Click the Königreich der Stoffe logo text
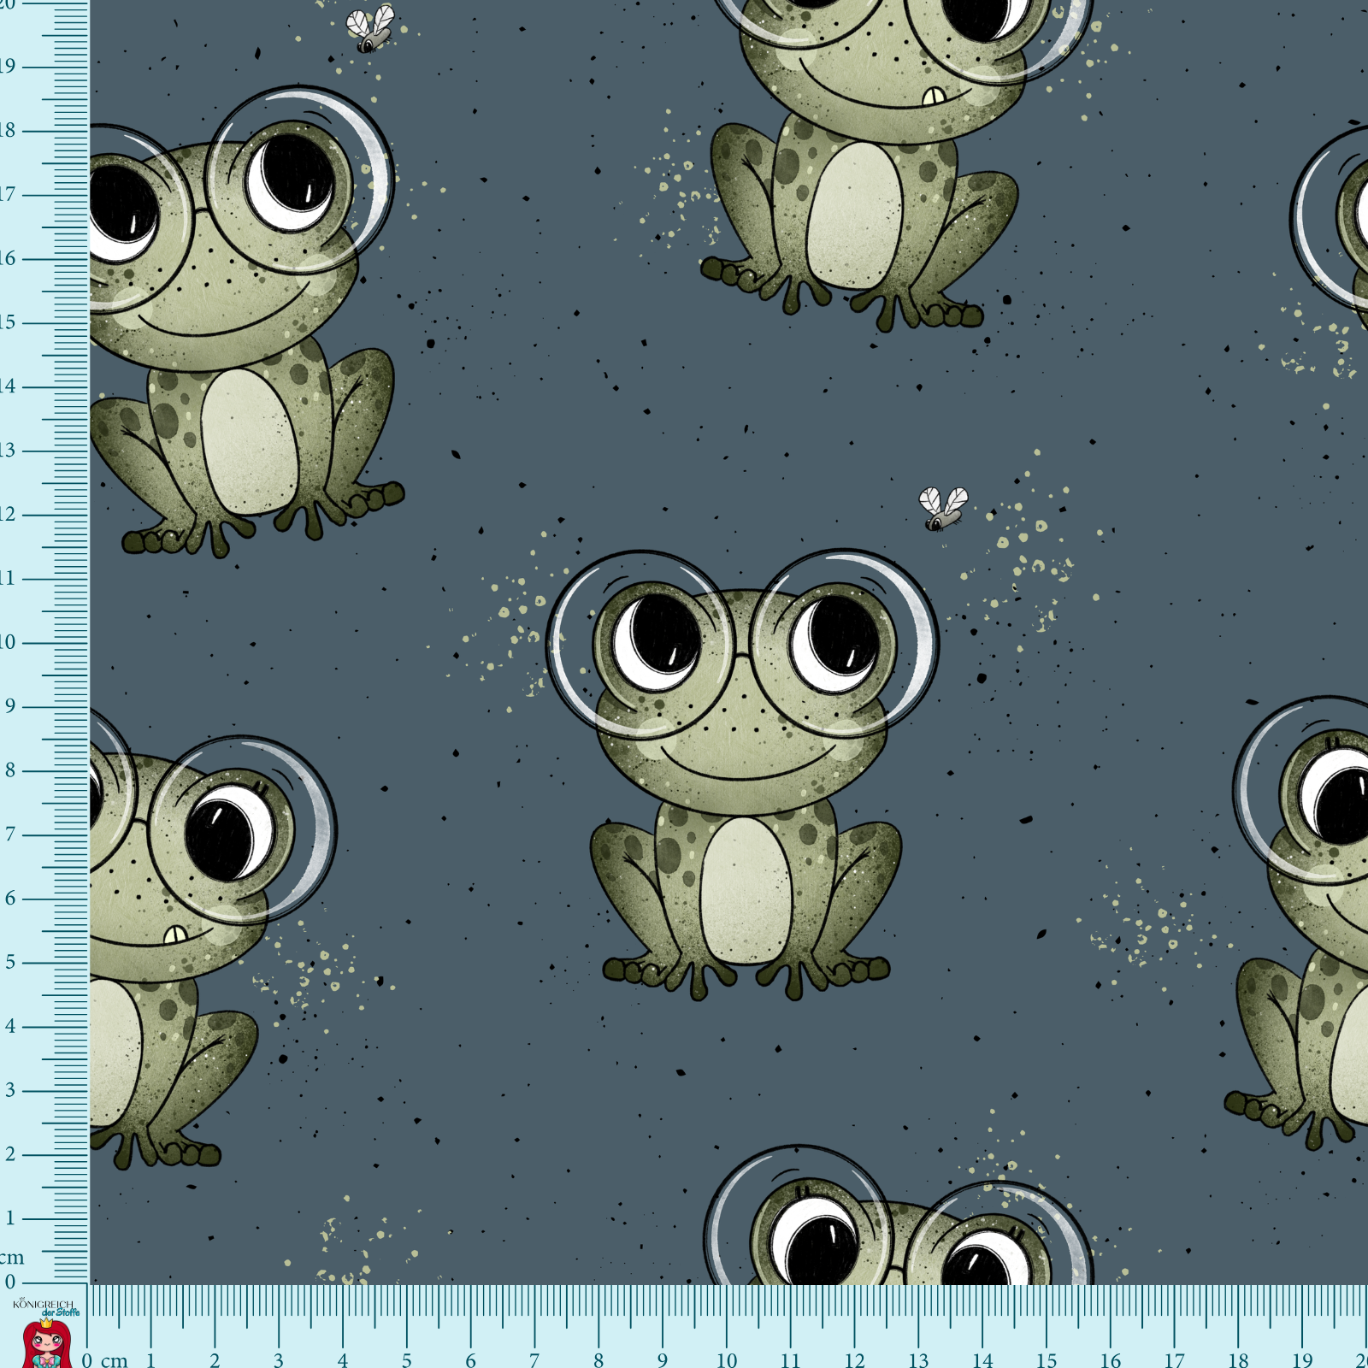The image size is (1368, 1368). click(45, 1307)
